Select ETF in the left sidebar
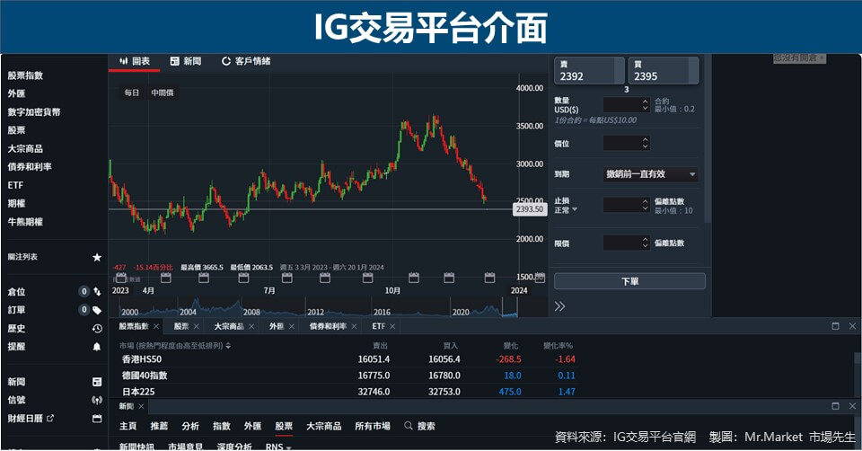 tap(15, 185)
